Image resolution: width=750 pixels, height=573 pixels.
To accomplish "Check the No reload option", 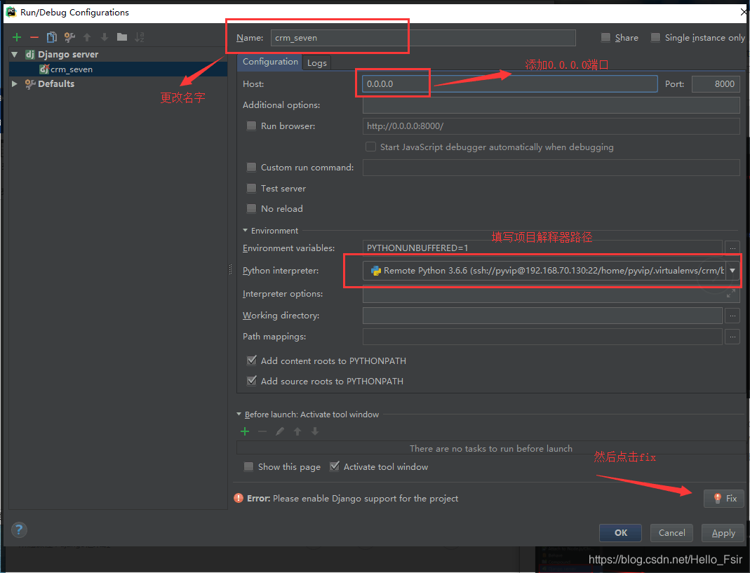I will pos(251,208).
